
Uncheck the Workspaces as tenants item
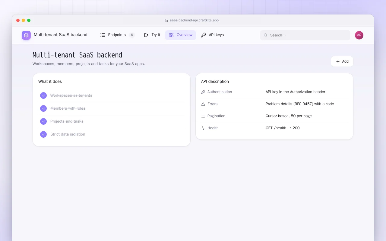43,95
